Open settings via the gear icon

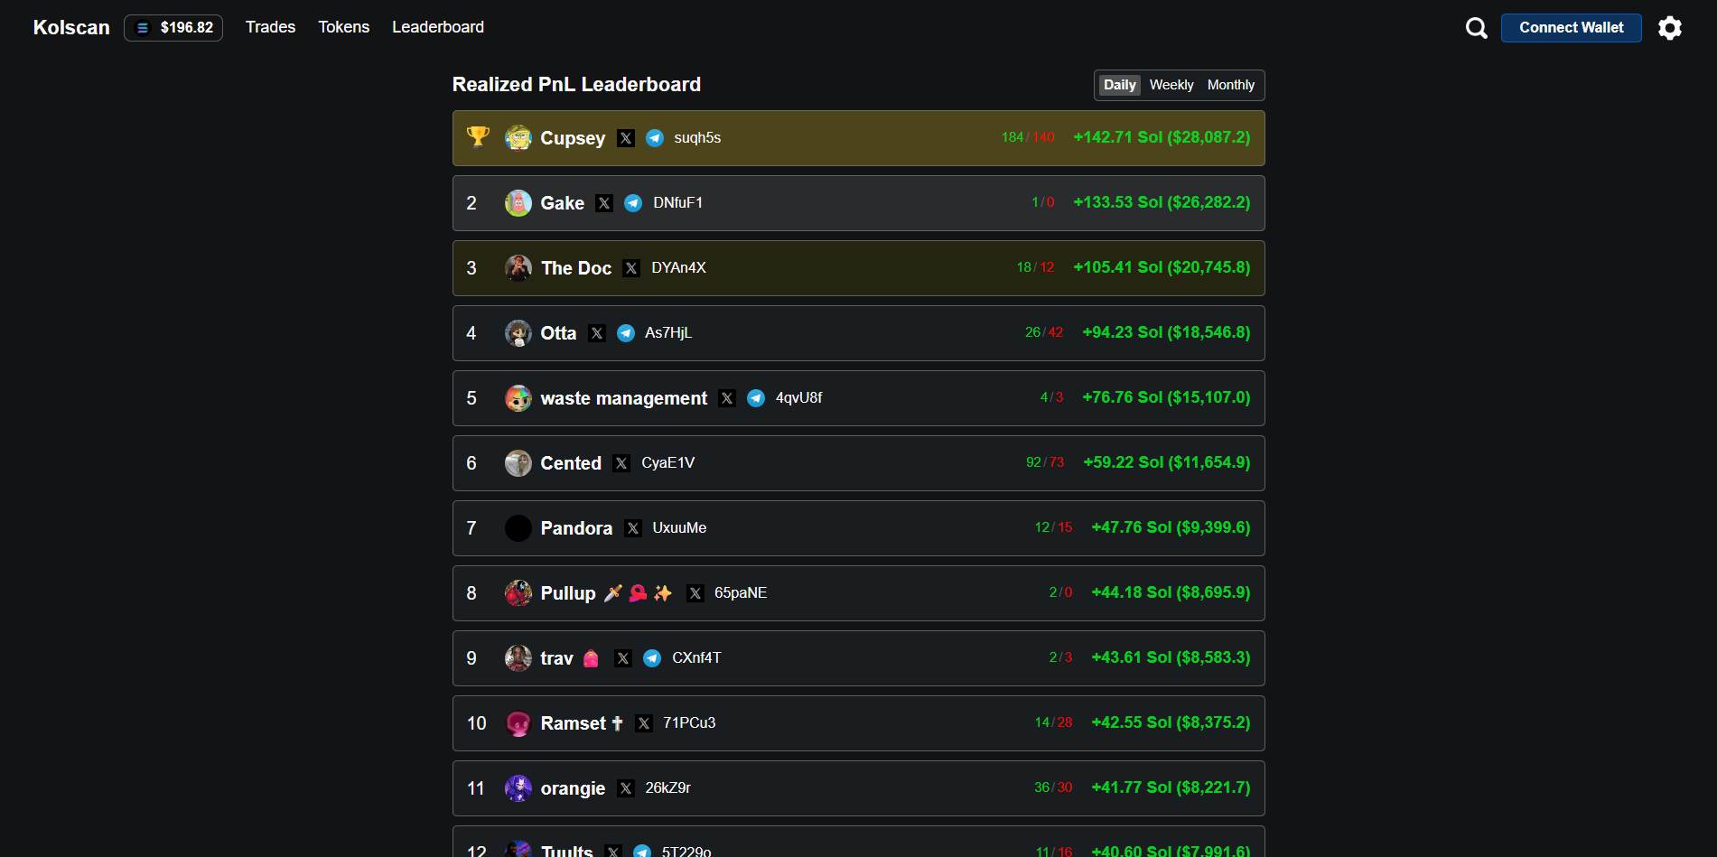pyautogui.click(x=1670, y=28)
